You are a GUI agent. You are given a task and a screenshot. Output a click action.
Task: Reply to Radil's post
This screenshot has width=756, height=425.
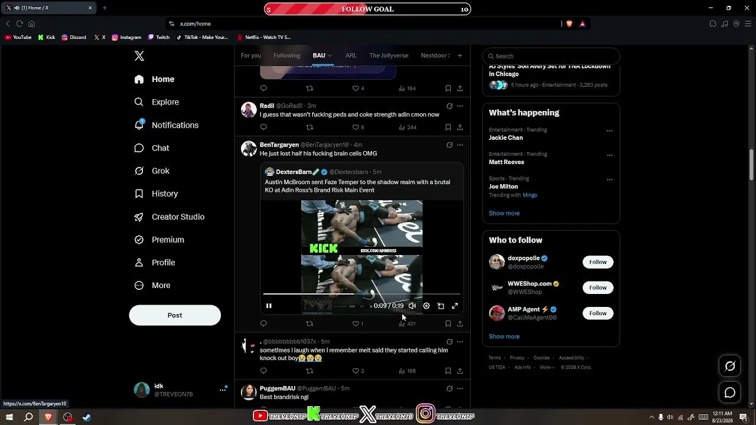point(263,127)
